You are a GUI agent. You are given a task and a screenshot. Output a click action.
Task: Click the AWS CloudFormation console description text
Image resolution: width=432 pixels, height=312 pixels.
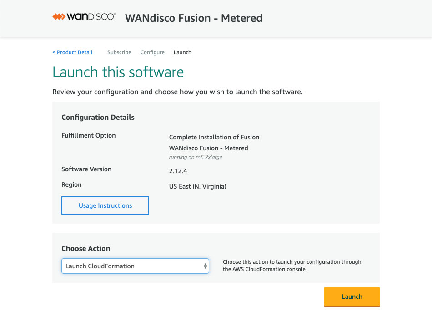point(292,266)
